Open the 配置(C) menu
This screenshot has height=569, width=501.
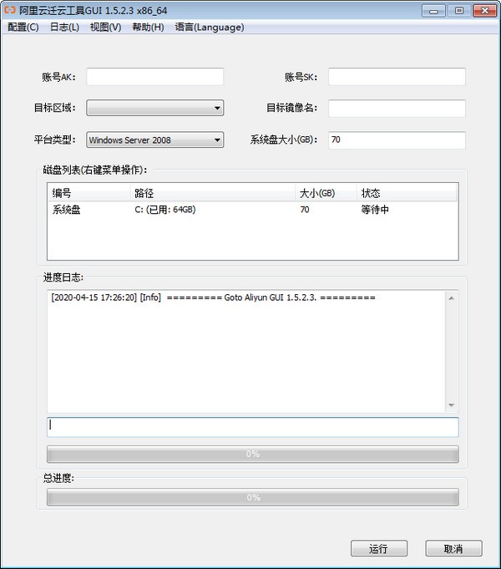pos(23,28)
